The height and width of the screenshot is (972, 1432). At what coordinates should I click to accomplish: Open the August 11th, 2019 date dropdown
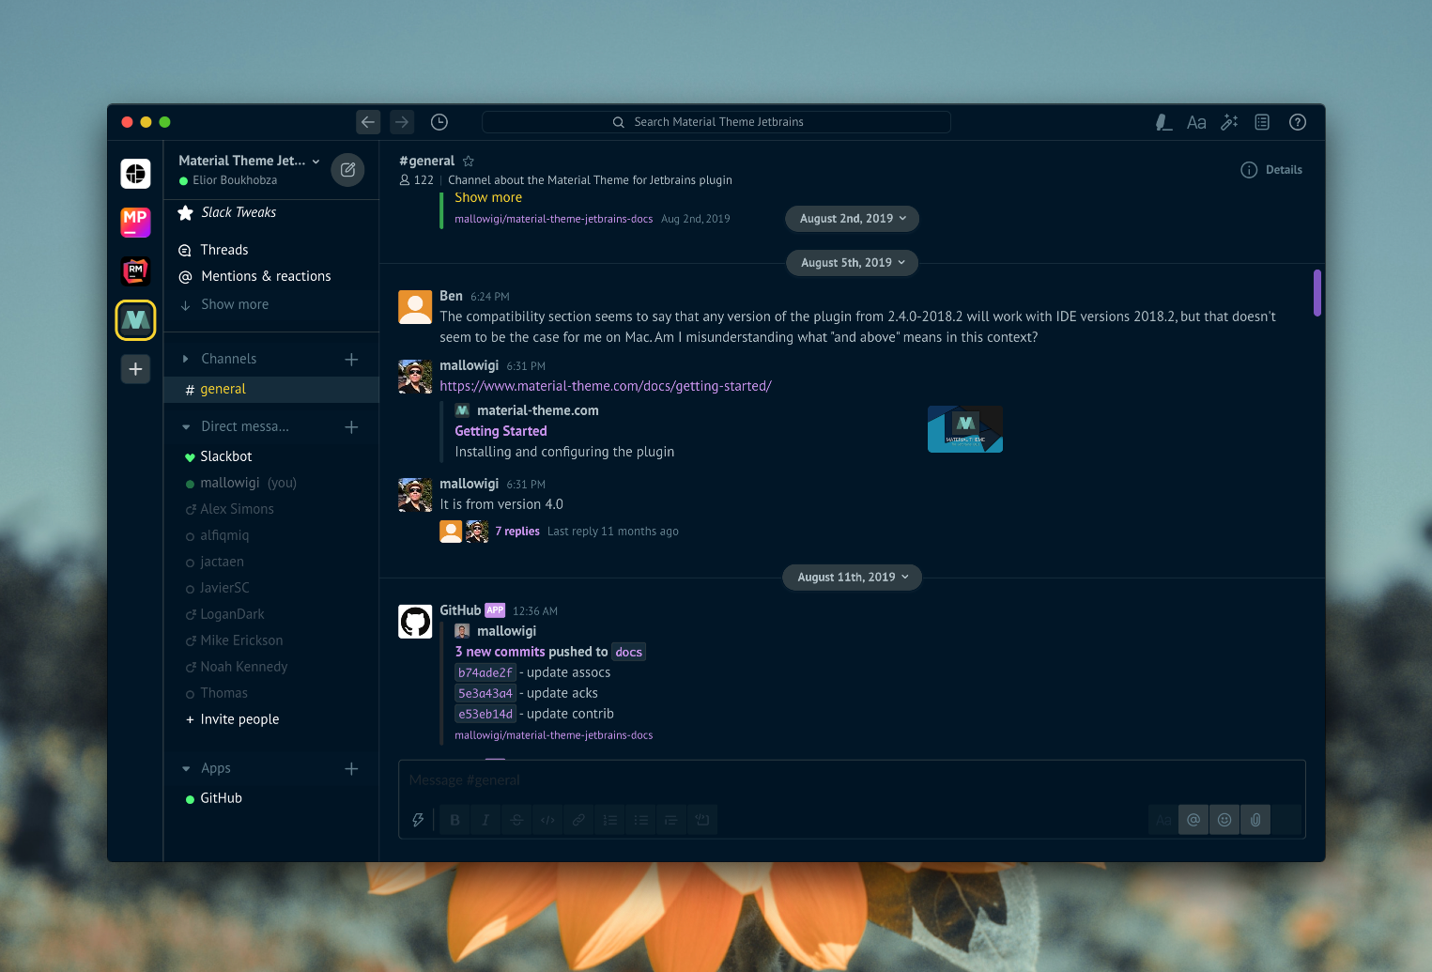852,578
